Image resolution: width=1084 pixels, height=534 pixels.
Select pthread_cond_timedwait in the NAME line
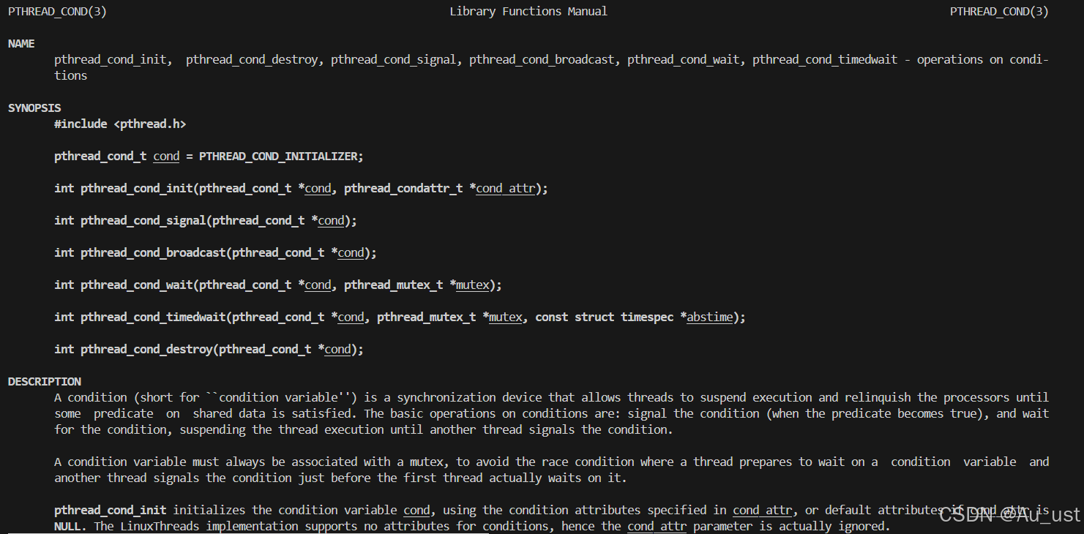[x=824, y=59]
